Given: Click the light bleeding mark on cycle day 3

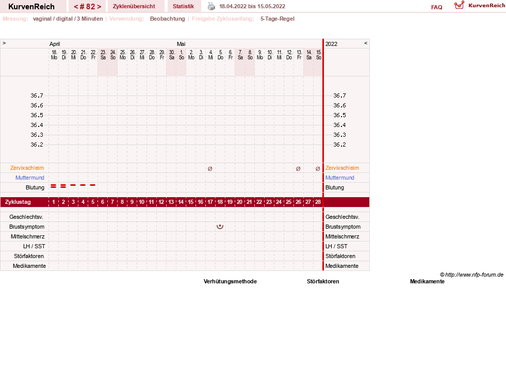Looking at the screenshot, I should [x=73, y=185].
